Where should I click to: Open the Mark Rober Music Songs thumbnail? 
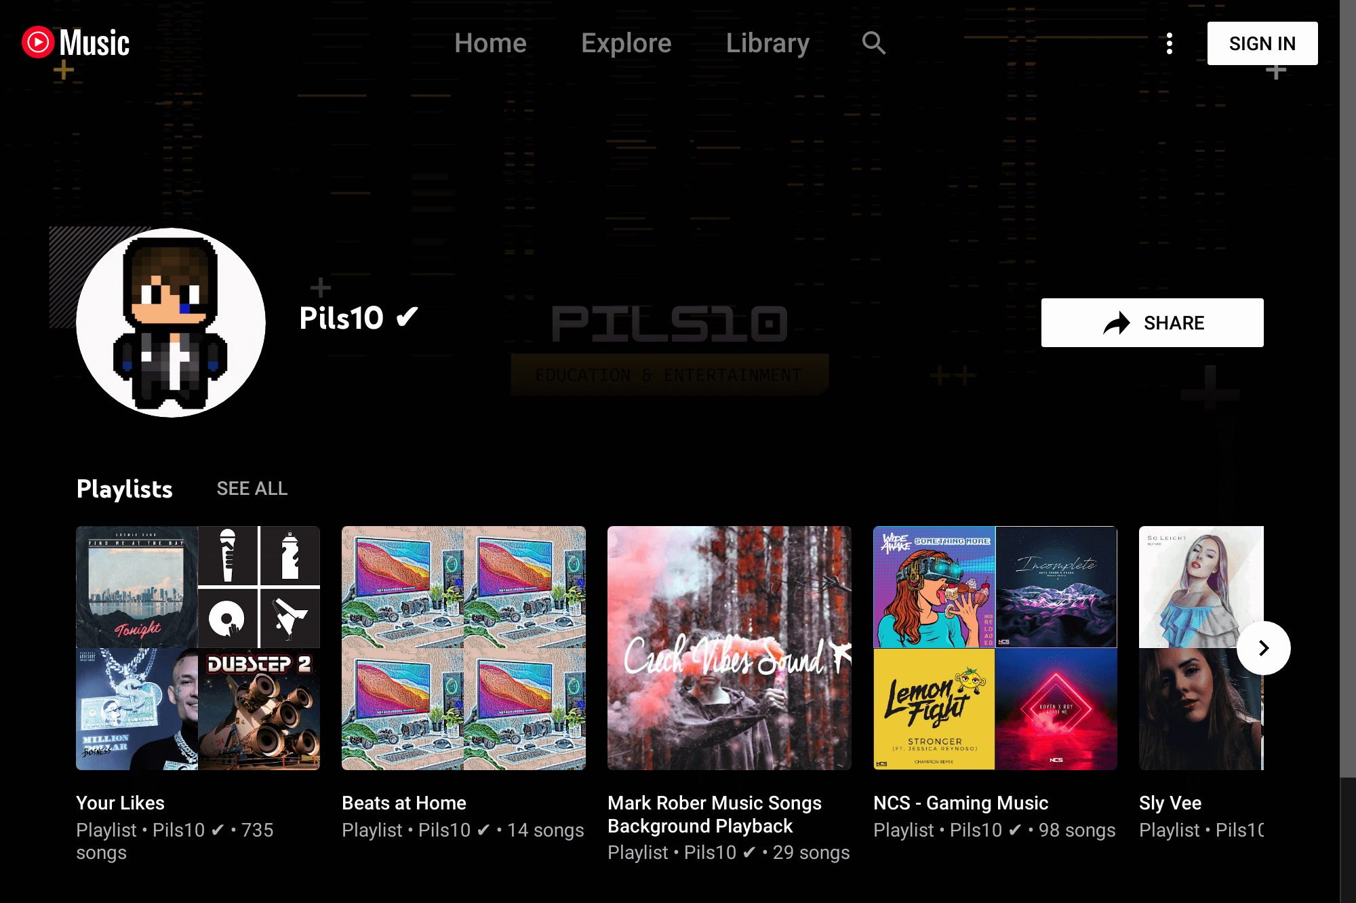coord(730,648)
